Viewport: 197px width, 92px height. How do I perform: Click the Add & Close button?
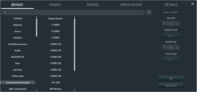tap(171, 86)
